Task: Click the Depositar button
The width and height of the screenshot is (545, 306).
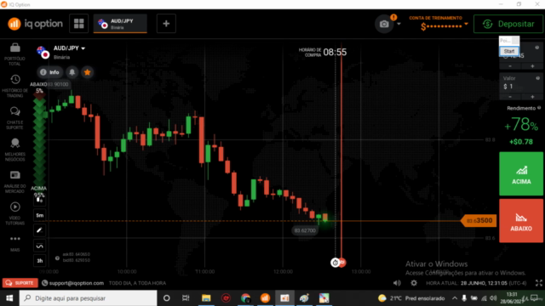Action: [508, 24]
